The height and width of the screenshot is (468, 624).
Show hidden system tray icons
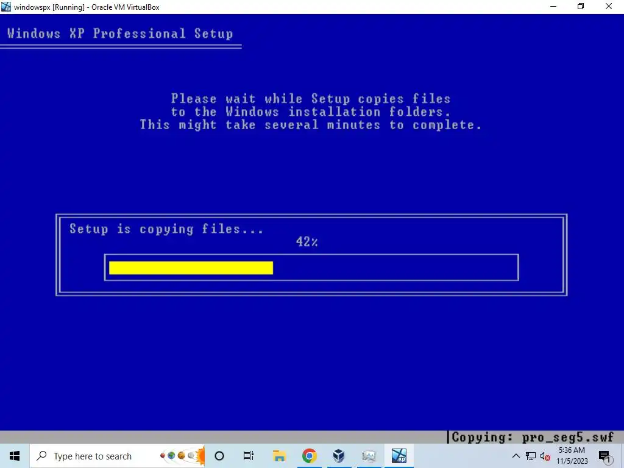(516, 456)
